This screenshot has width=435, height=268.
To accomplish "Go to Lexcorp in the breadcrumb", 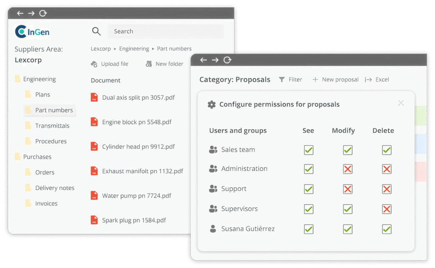I will (x=101, y=49).
